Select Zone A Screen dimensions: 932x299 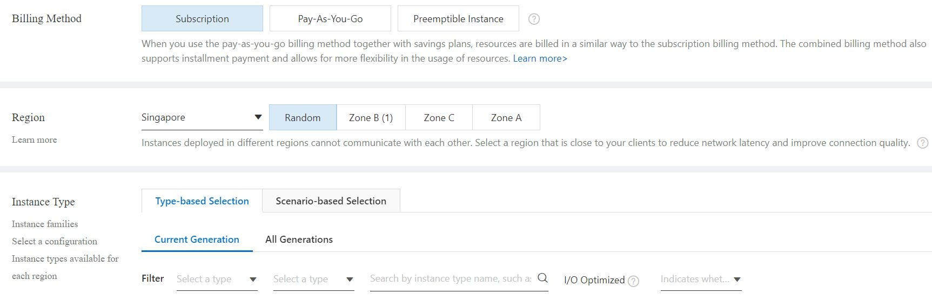(x=506, y=117)
